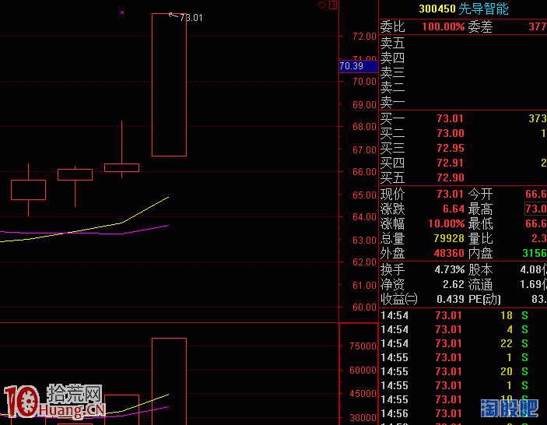547x425 pixels.
Task: Select the 买五 bid row at 72.90
Action: click(x=462, y=178)
